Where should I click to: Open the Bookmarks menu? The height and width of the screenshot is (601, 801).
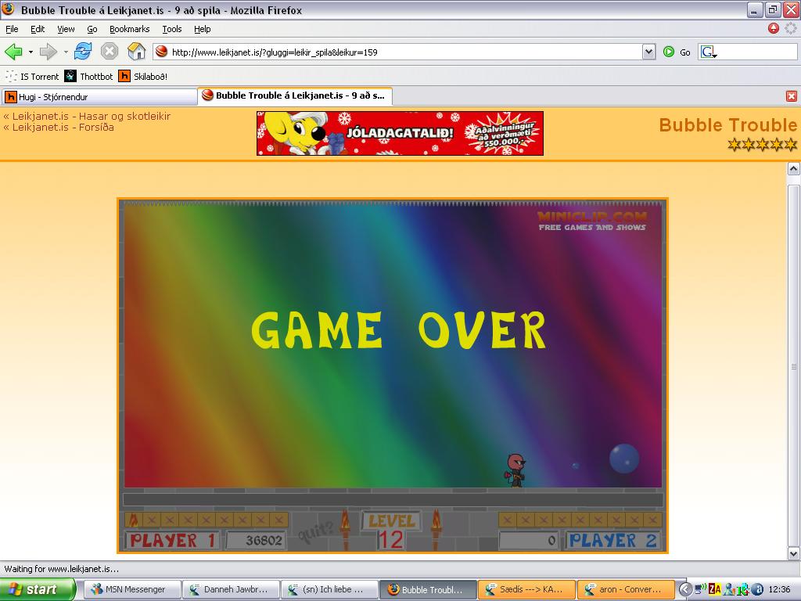pos(130,29)
